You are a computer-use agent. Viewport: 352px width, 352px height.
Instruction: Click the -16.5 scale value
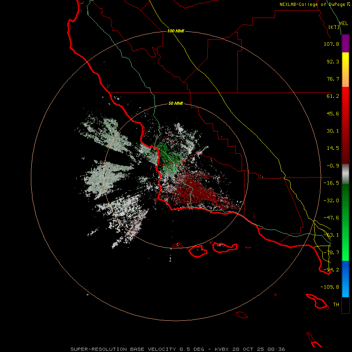point(331,183)
